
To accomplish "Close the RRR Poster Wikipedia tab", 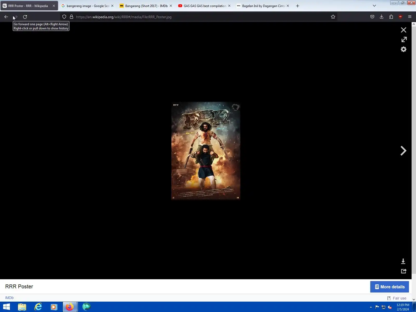I will pos(54,6).
